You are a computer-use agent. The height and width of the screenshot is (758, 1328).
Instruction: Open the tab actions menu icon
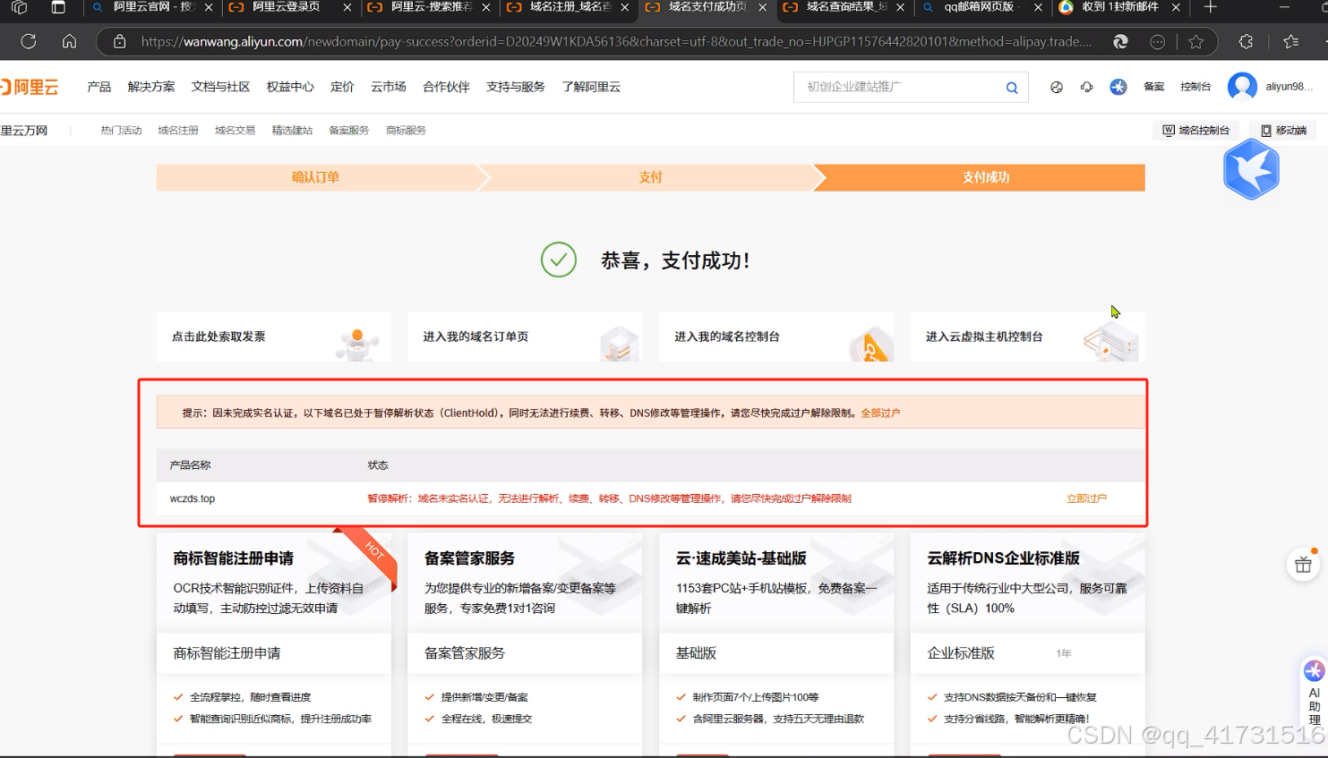58,7
